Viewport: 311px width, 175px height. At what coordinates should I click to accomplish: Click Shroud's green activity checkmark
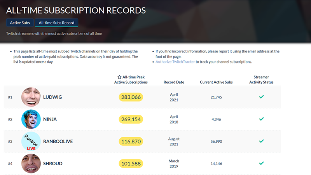pyautogui.click(x=261, y=163)
